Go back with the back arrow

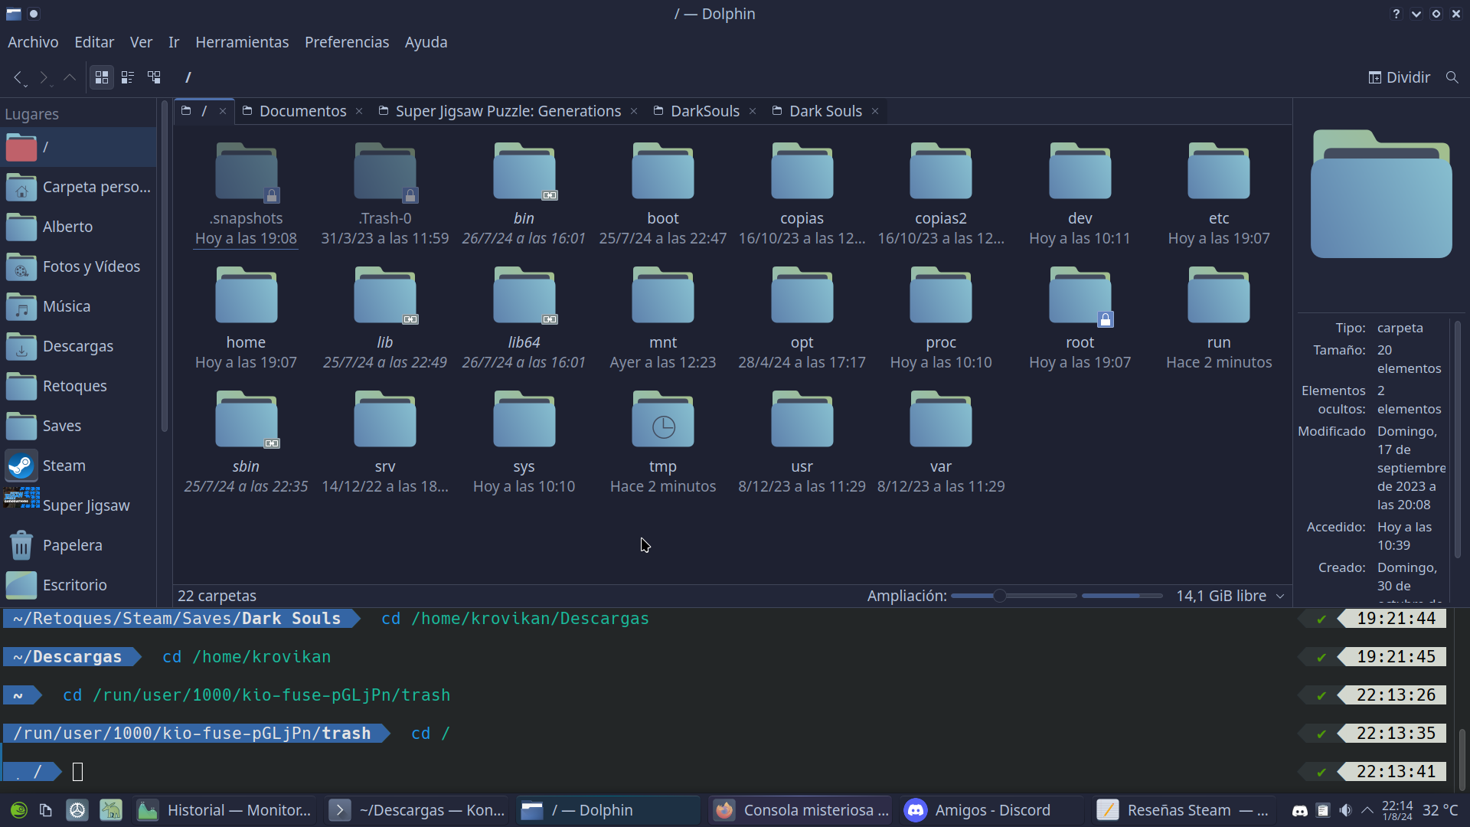coord(18,77)
